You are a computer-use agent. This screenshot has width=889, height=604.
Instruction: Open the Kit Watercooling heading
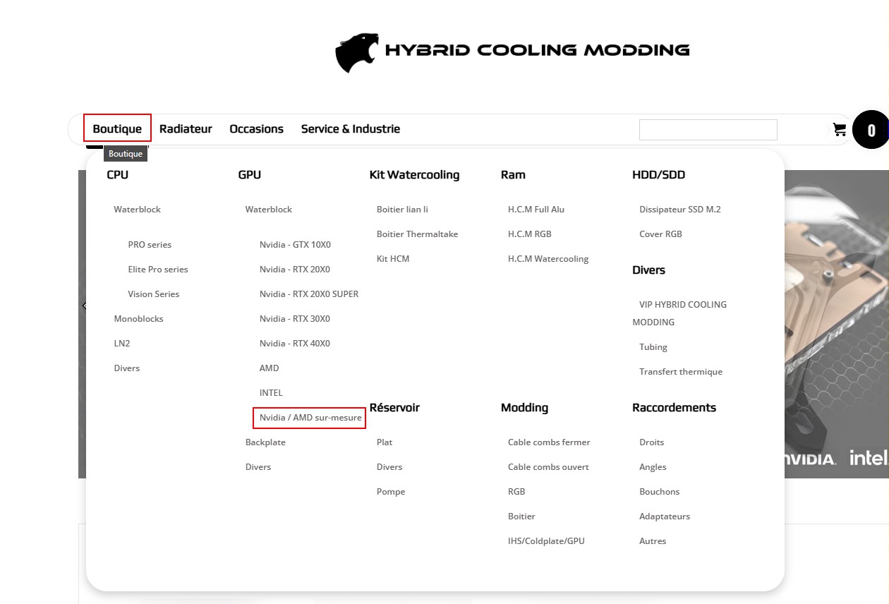[414, 175]
